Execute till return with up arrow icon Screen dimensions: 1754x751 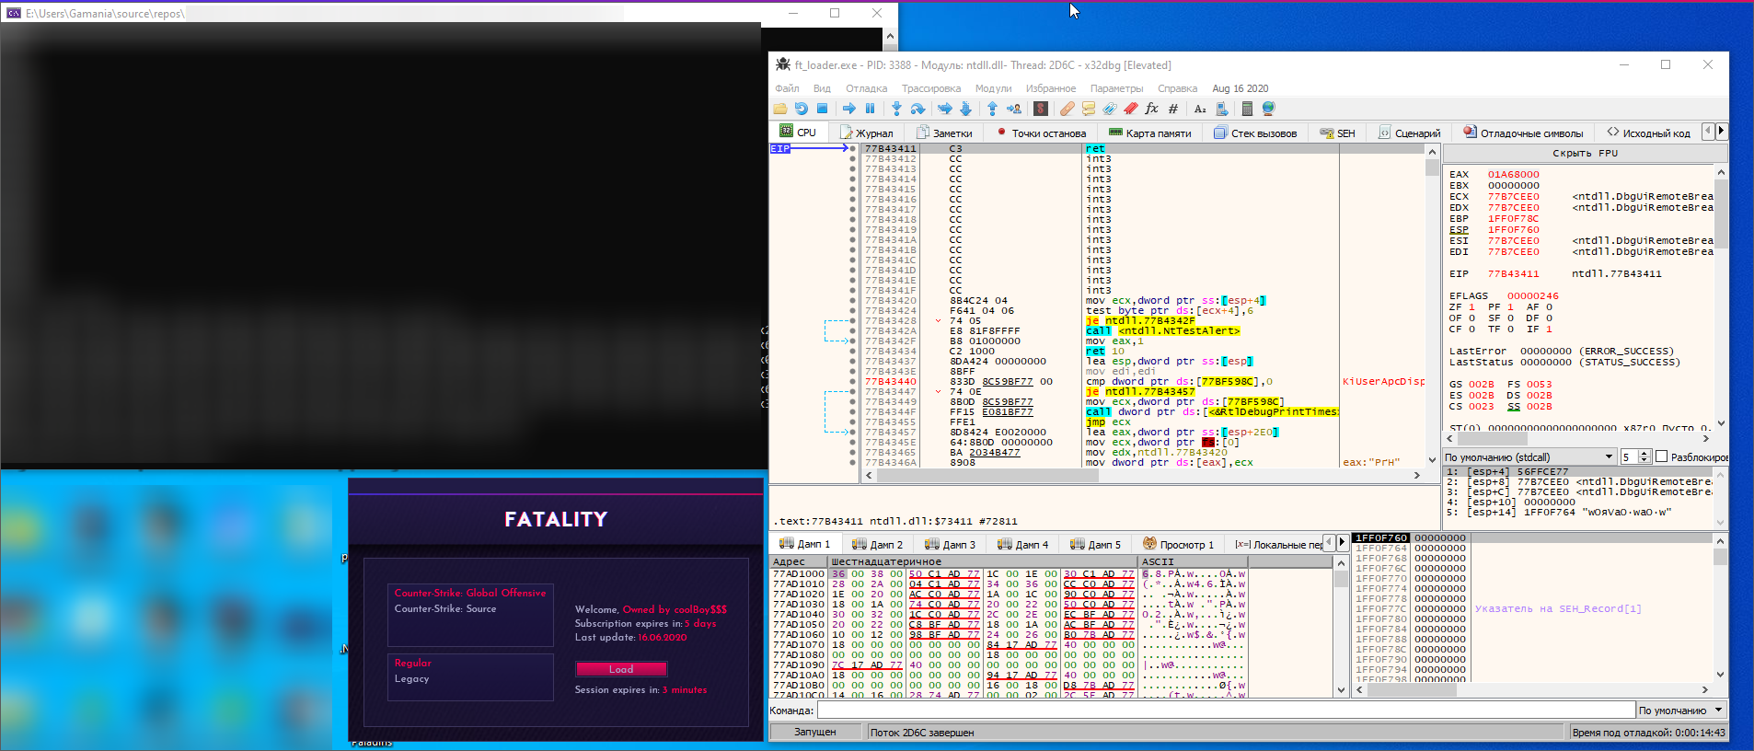point(992,109)
